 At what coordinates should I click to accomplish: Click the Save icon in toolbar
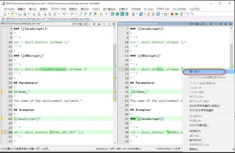click(20, 14)
